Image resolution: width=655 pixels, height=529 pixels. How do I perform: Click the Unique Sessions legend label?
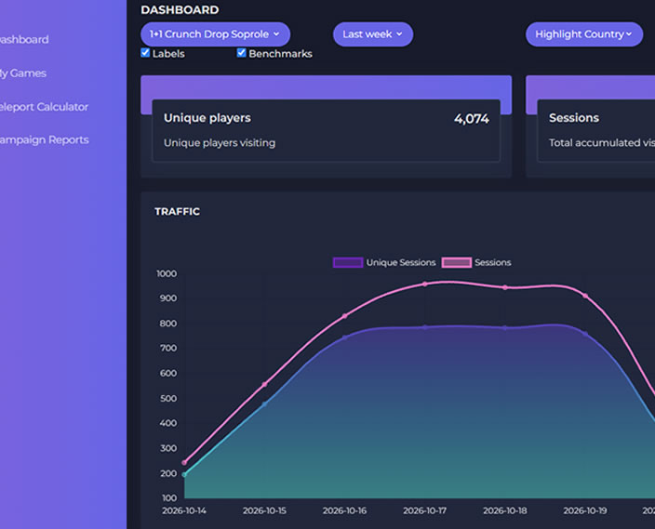401,262
